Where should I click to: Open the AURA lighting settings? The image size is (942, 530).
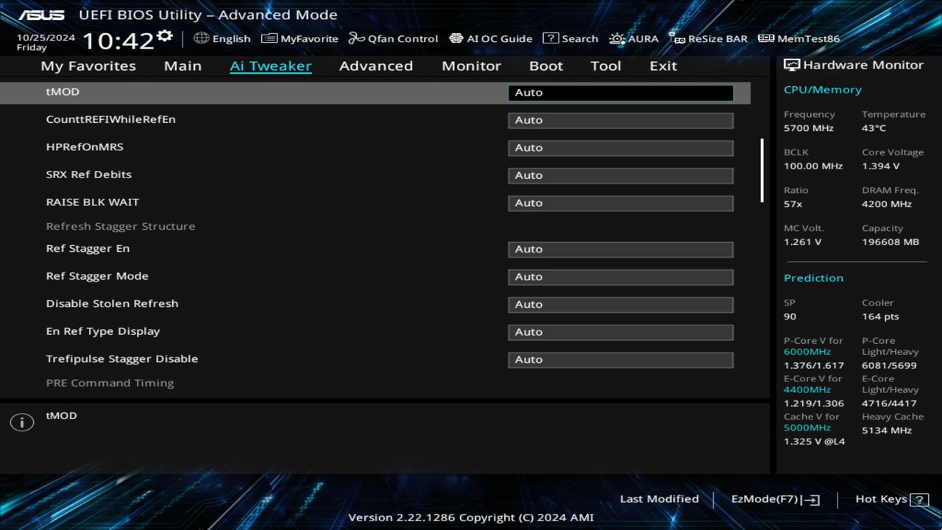pyautogui.click(x=634, y=38)
